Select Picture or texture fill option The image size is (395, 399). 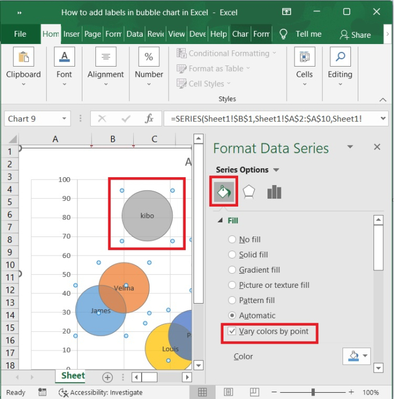(232, 285)
